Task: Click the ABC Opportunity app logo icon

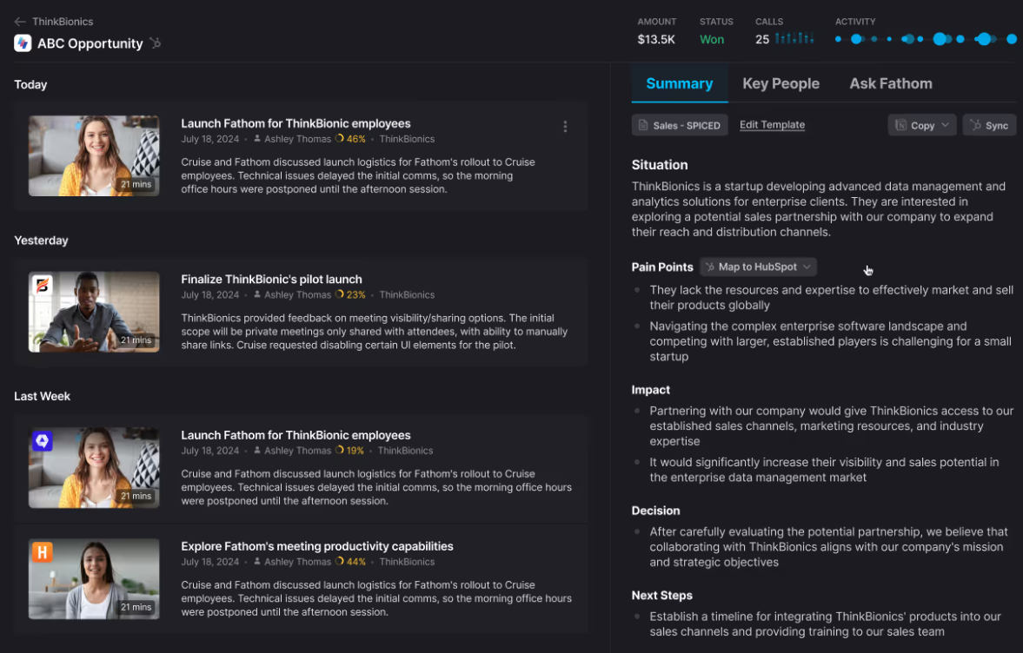Action: pos(23,43)
